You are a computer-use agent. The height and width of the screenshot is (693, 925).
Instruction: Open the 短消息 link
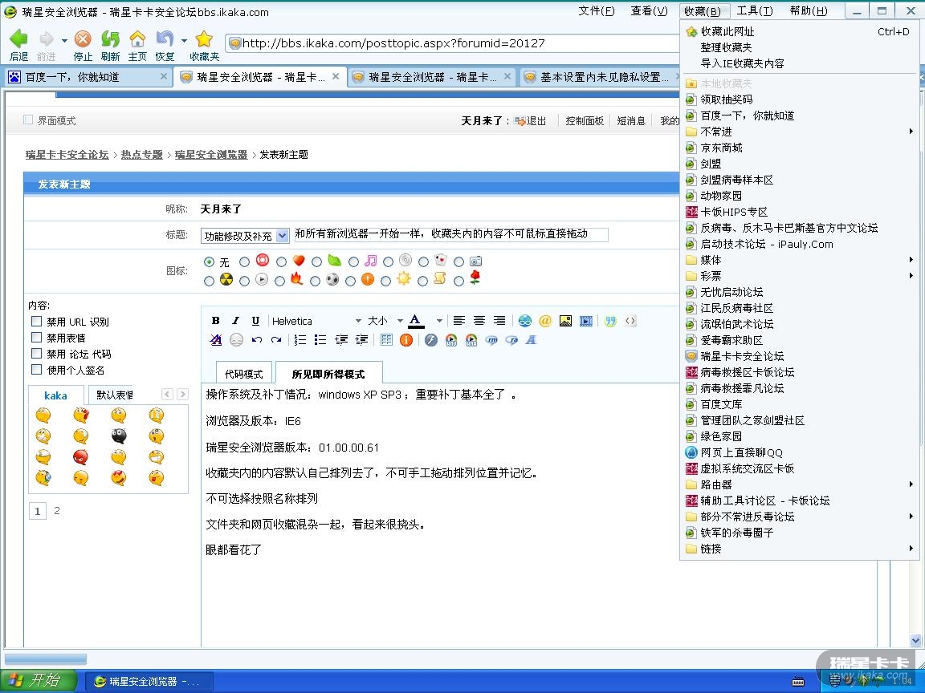point(631,121)
